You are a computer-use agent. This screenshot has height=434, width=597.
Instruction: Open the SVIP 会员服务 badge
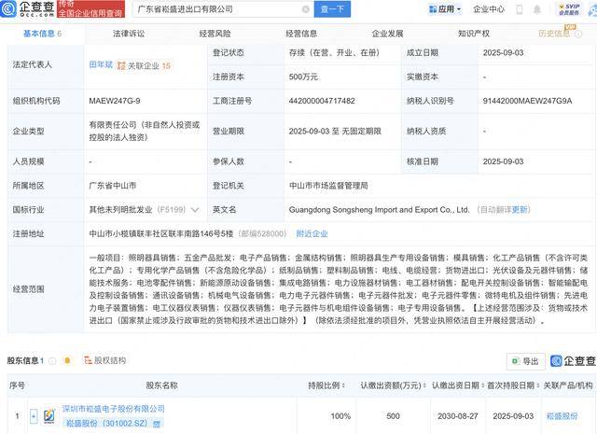[570, 9]
